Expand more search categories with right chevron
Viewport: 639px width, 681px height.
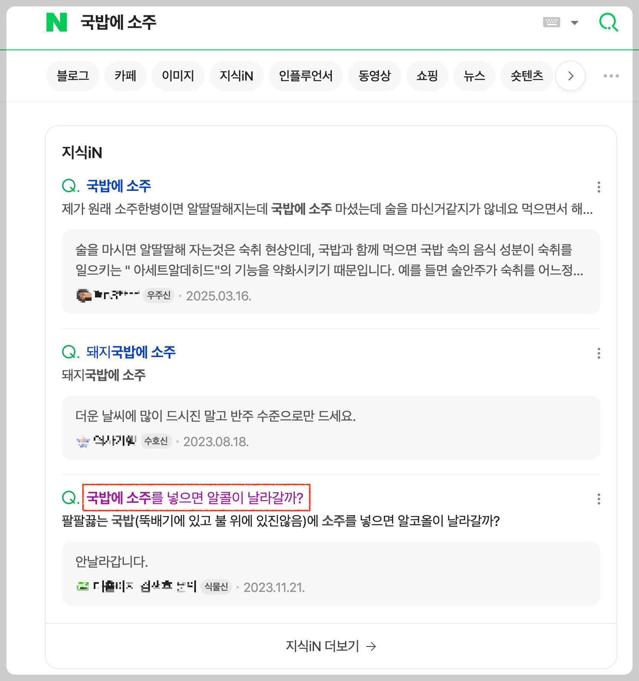point(570,75)
